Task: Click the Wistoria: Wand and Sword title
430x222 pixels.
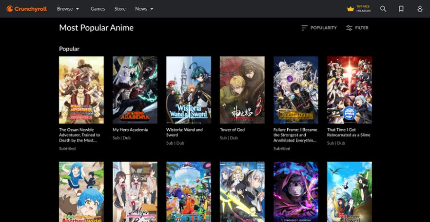Action: click(x=185, y=132)
